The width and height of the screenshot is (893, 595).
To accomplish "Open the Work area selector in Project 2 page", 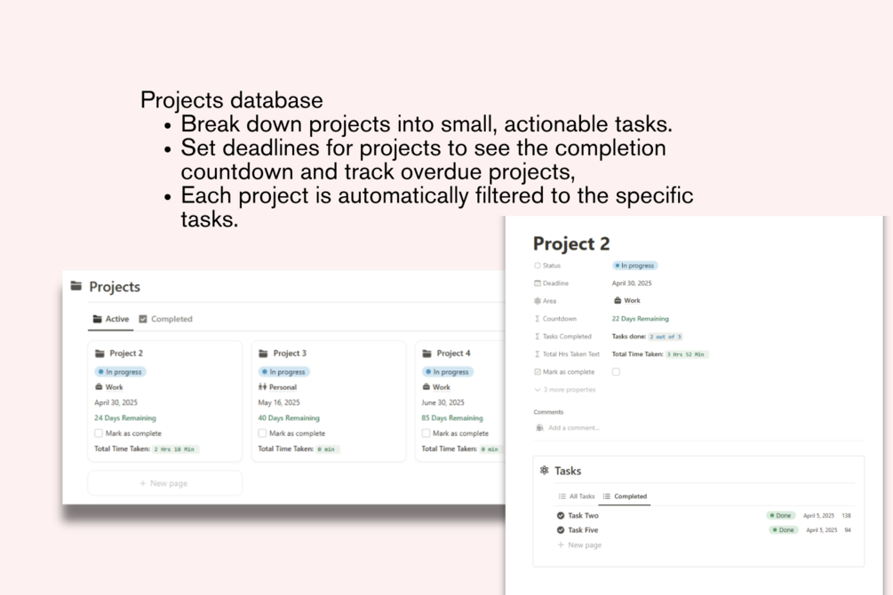I will [x=627, y=301].
